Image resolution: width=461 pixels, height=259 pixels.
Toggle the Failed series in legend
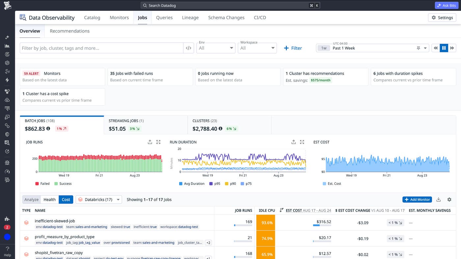pos(42,184)
